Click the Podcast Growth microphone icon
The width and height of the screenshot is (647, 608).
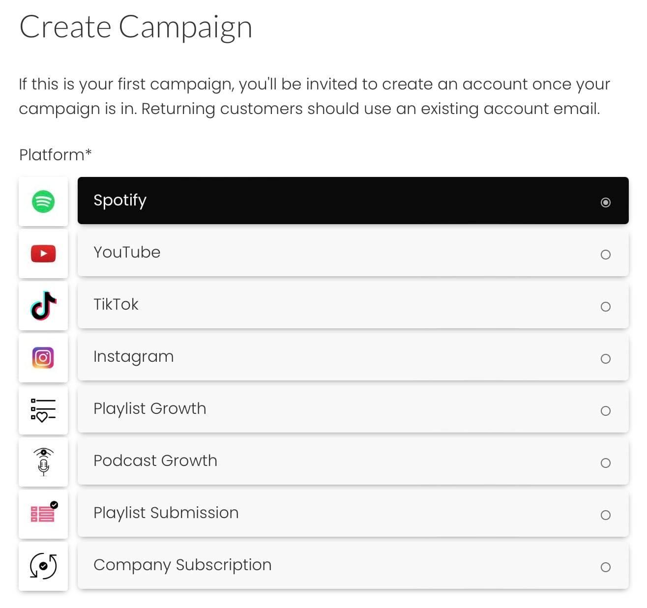pyautogui.click(x=43, y=463)
